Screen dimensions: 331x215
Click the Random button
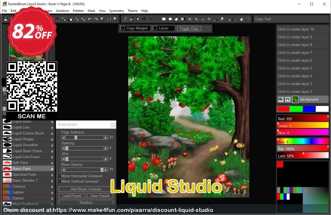(86, 202)
